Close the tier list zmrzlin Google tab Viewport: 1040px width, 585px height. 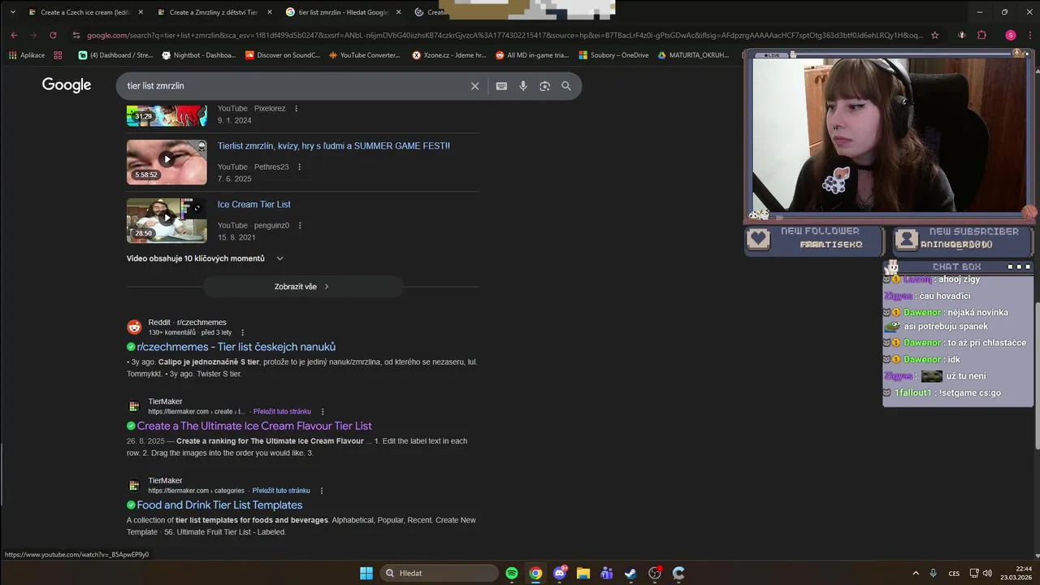(x=398, y=12)
